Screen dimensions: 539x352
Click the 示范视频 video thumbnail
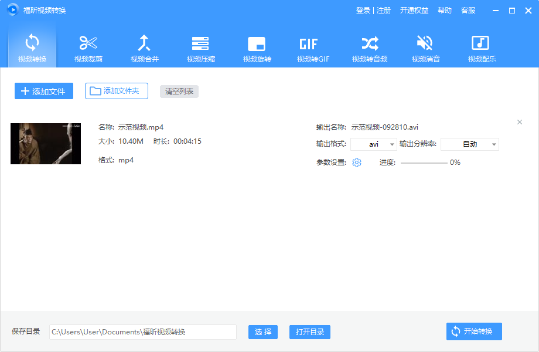(x=45, y=144)
